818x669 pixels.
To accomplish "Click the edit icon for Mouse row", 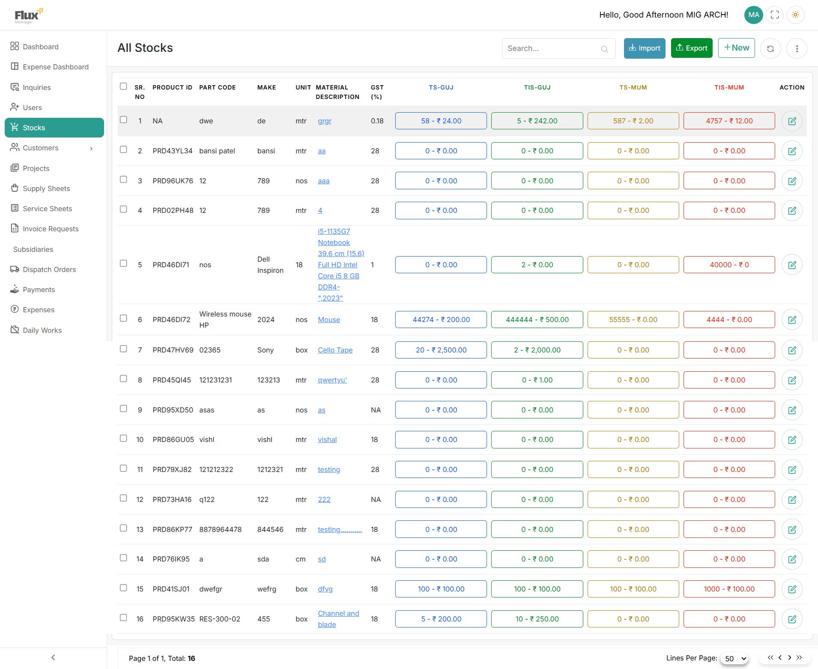I will click(792, 320).
